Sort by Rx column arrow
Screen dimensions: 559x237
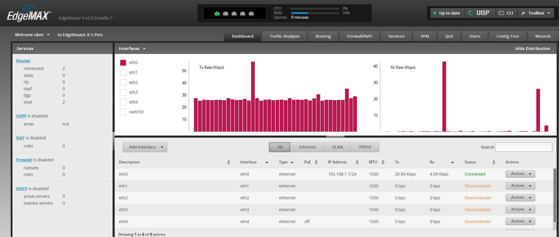[x=452, y=162]
